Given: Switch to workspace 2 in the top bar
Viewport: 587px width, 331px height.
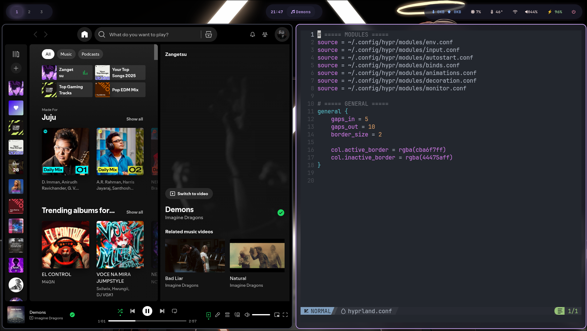Looking at the screenshot, I should point(29,11).
